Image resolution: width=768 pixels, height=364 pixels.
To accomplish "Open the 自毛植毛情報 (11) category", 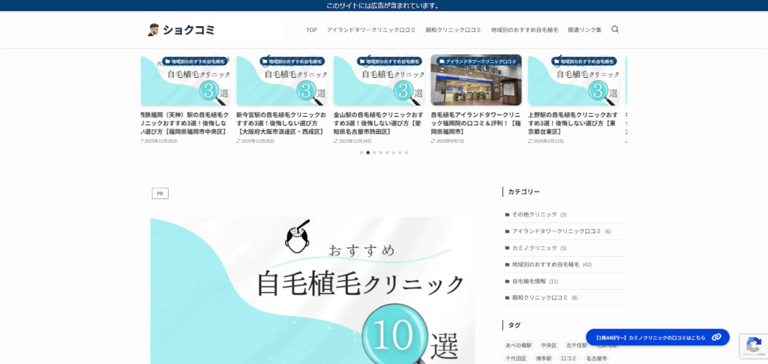I will pos(563,282).
